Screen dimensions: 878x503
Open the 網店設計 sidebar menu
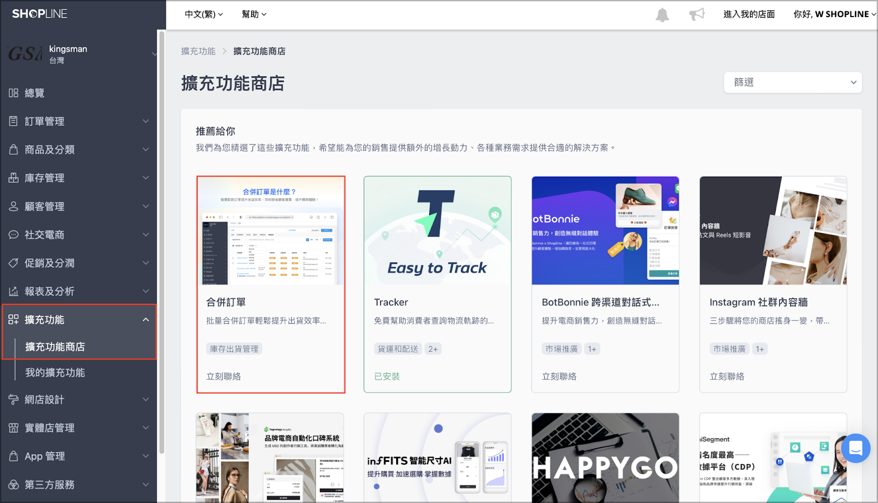point(79,399)
